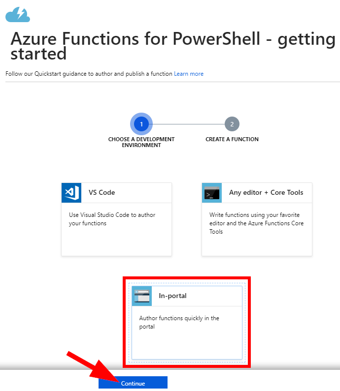
Task: Click the Continue button
Action: (133, 383)
